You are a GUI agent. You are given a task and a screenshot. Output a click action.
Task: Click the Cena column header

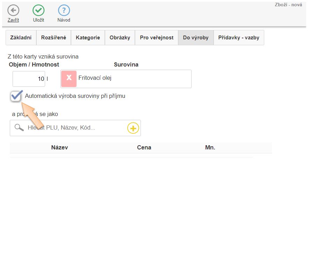(x=144, y=147)
